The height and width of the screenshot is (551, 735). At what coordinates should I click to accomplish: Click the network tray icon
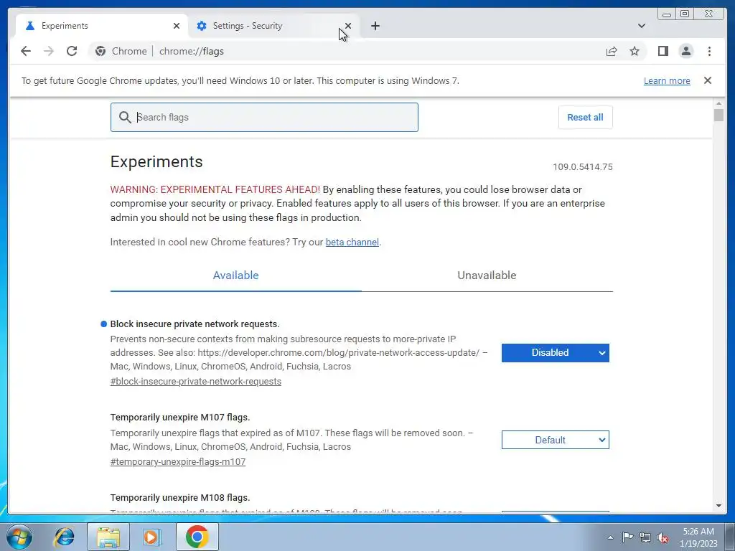[x=645, y=537]
